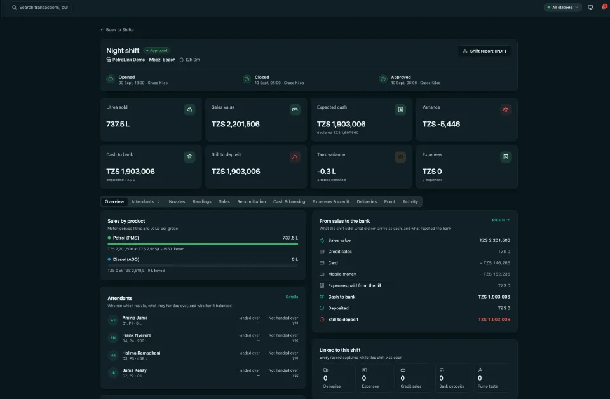The width and height of the screenshot is (610, 399).
Task: Open the Cash & banking tab
Action: coord(289,202)
